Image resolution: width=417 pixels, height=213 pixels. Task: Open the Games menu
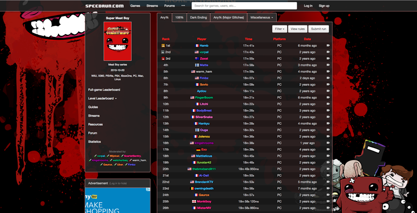(x=135, y=6)
